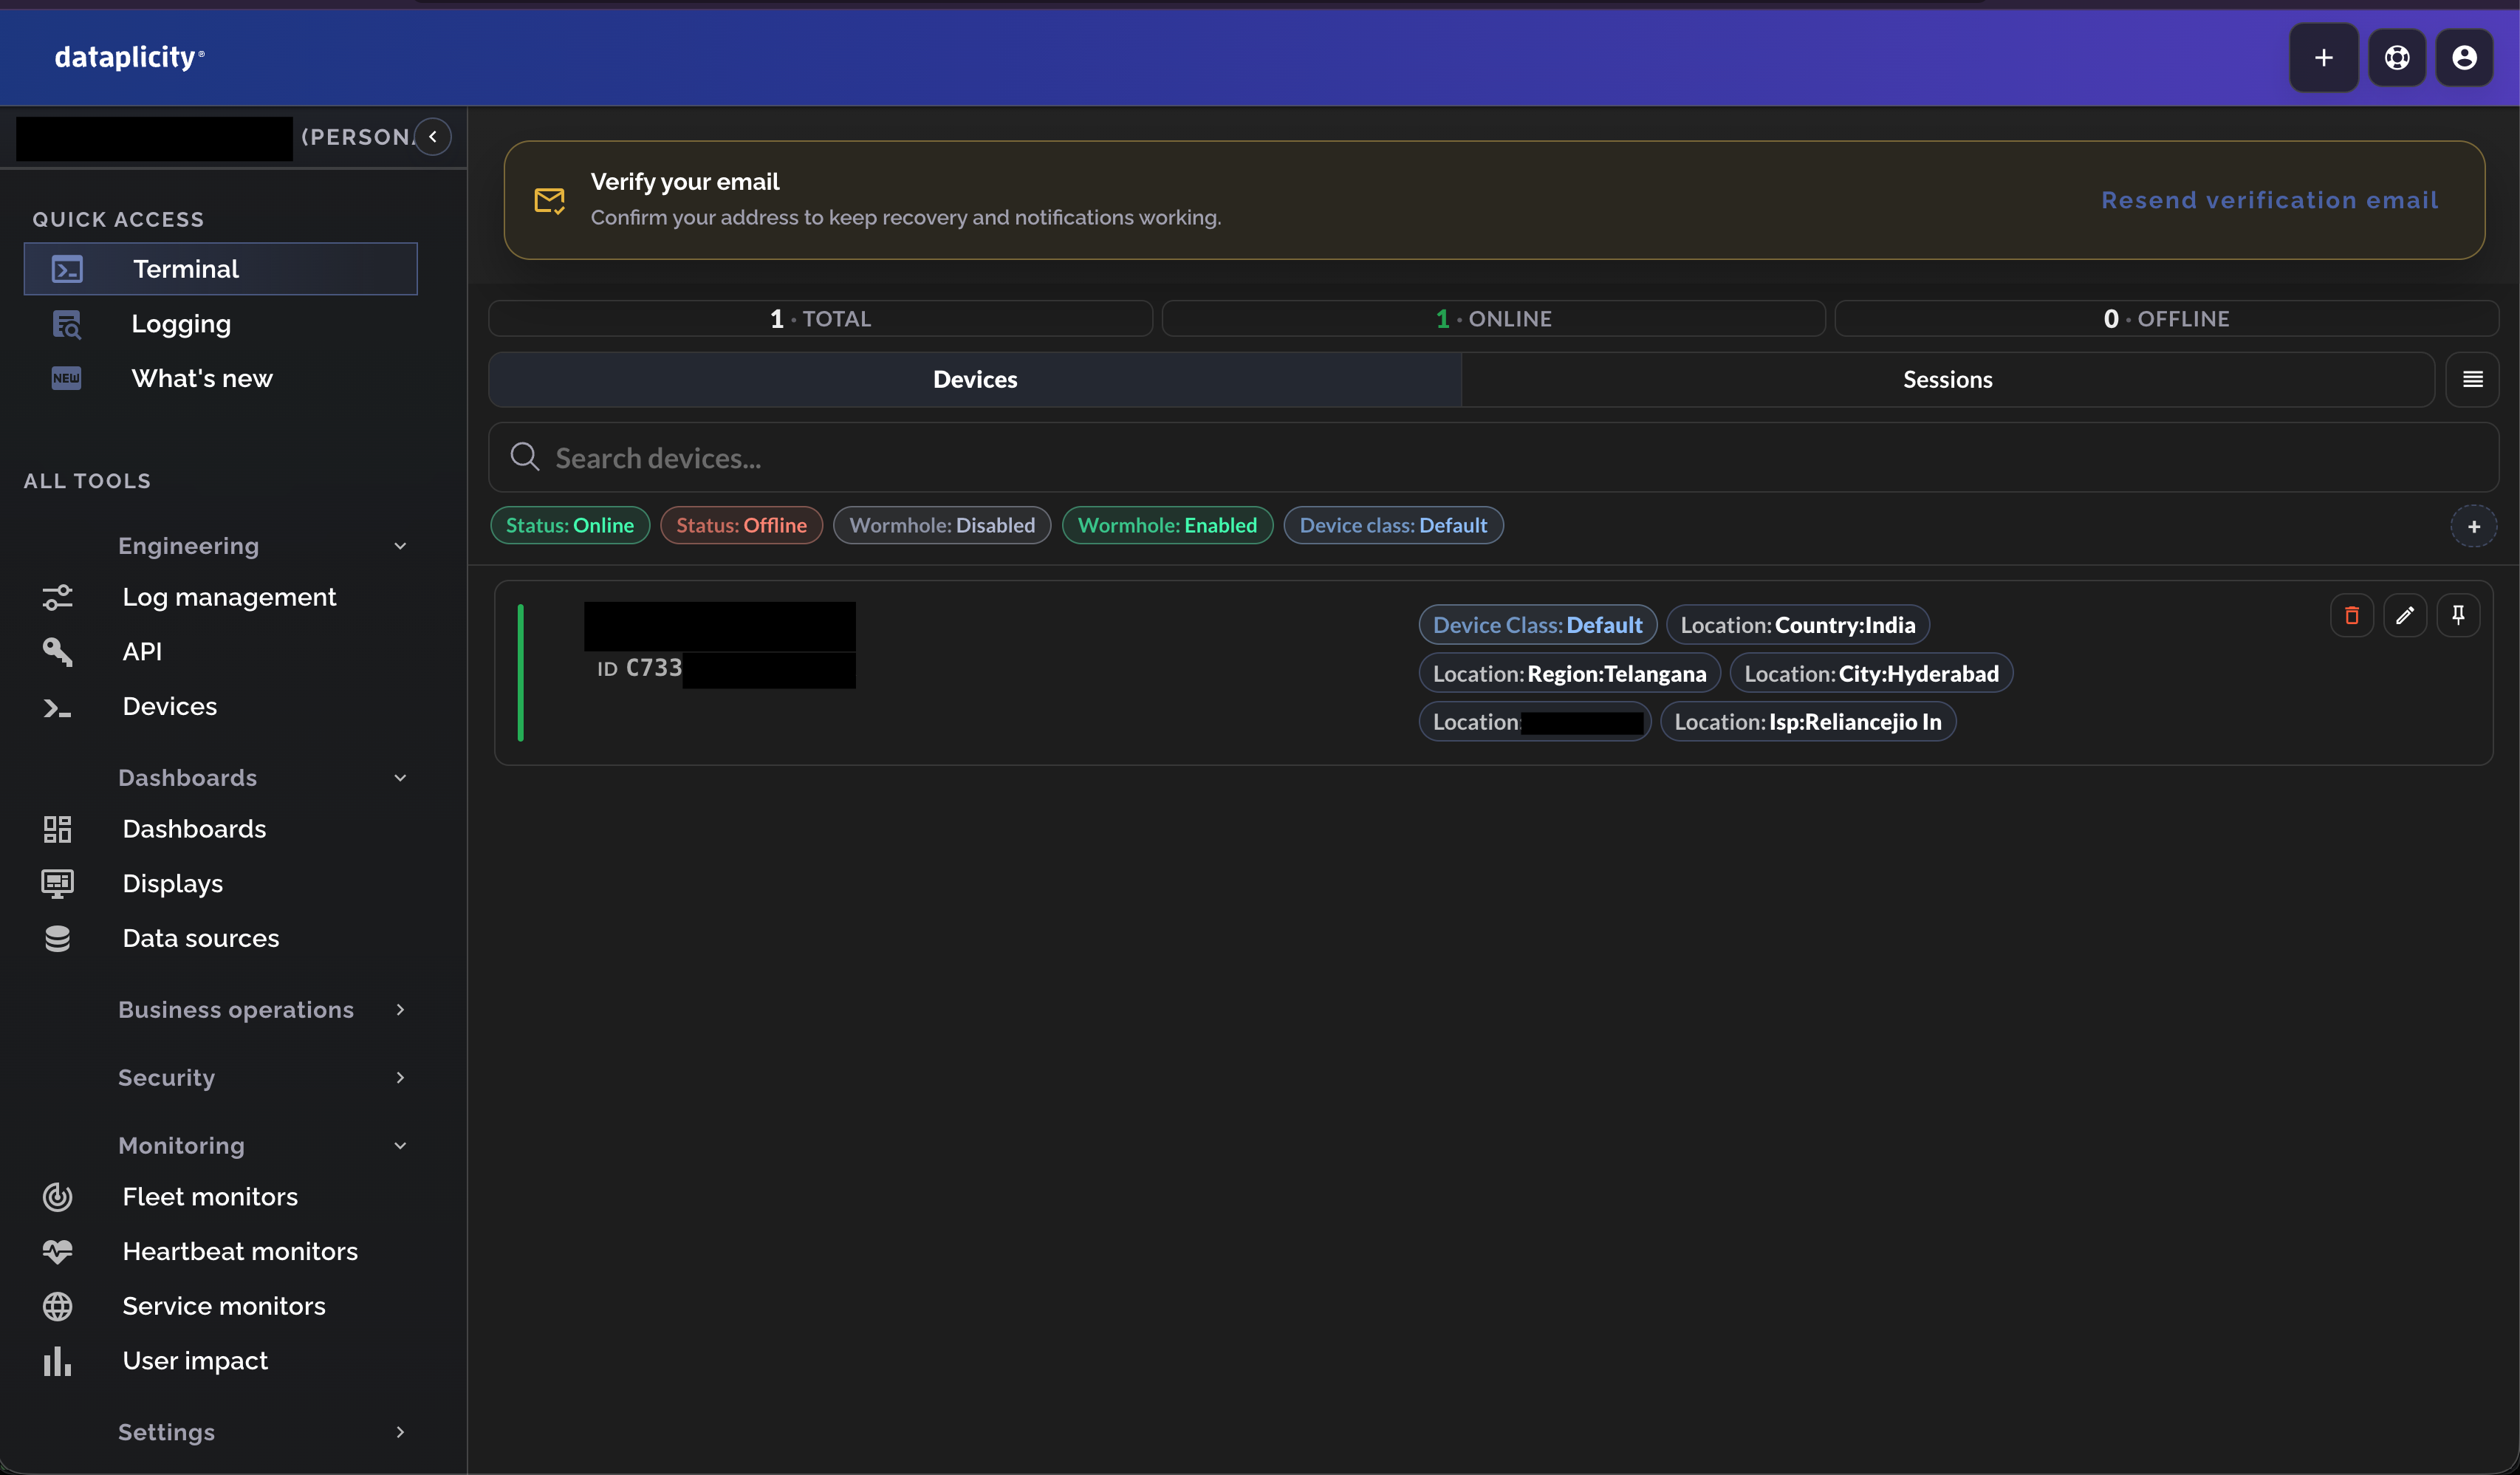Click the Device Class: Default tag

click(1537, 625)
